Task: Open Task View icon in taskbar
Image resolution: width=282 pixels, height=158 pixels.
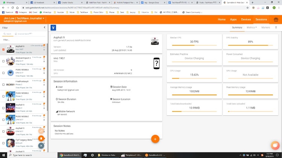Action: [85, 155]
